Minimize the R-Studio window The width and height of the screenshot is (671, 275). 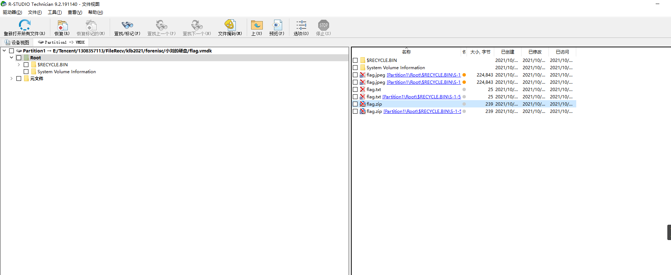(x=658, y=4)
